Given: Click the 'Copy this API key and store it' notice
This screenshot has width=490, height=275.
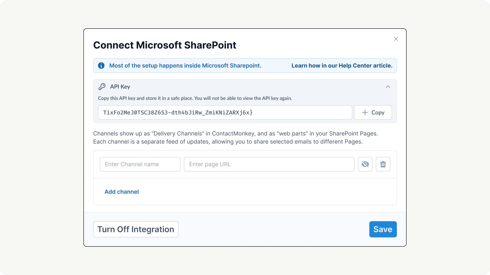Looking at the screenshot, I should [x=195, y=98].
